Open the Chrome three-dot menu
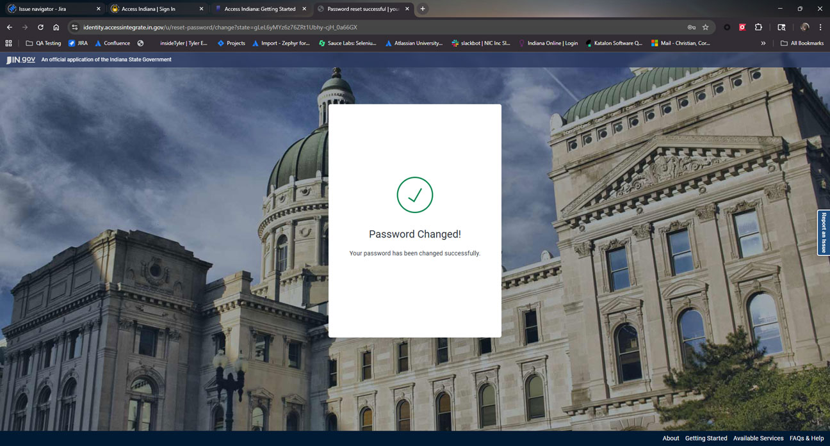This screenshot has width=830, height=446. (820, 28)
